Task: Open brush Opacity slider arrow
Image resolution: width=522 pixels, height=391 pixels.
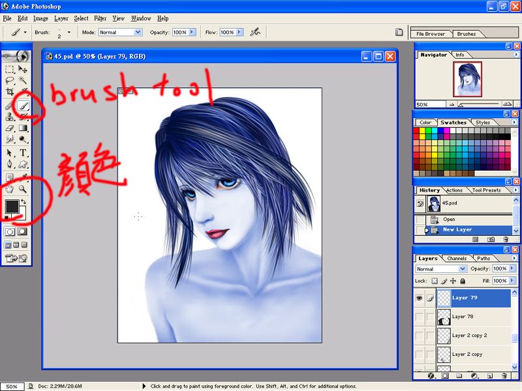Action: [192, 32]
